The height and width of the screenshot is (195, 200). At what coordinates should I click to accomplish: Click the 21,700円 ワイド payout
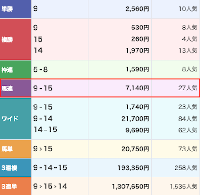pyautogui.click(x=135, y=119)
